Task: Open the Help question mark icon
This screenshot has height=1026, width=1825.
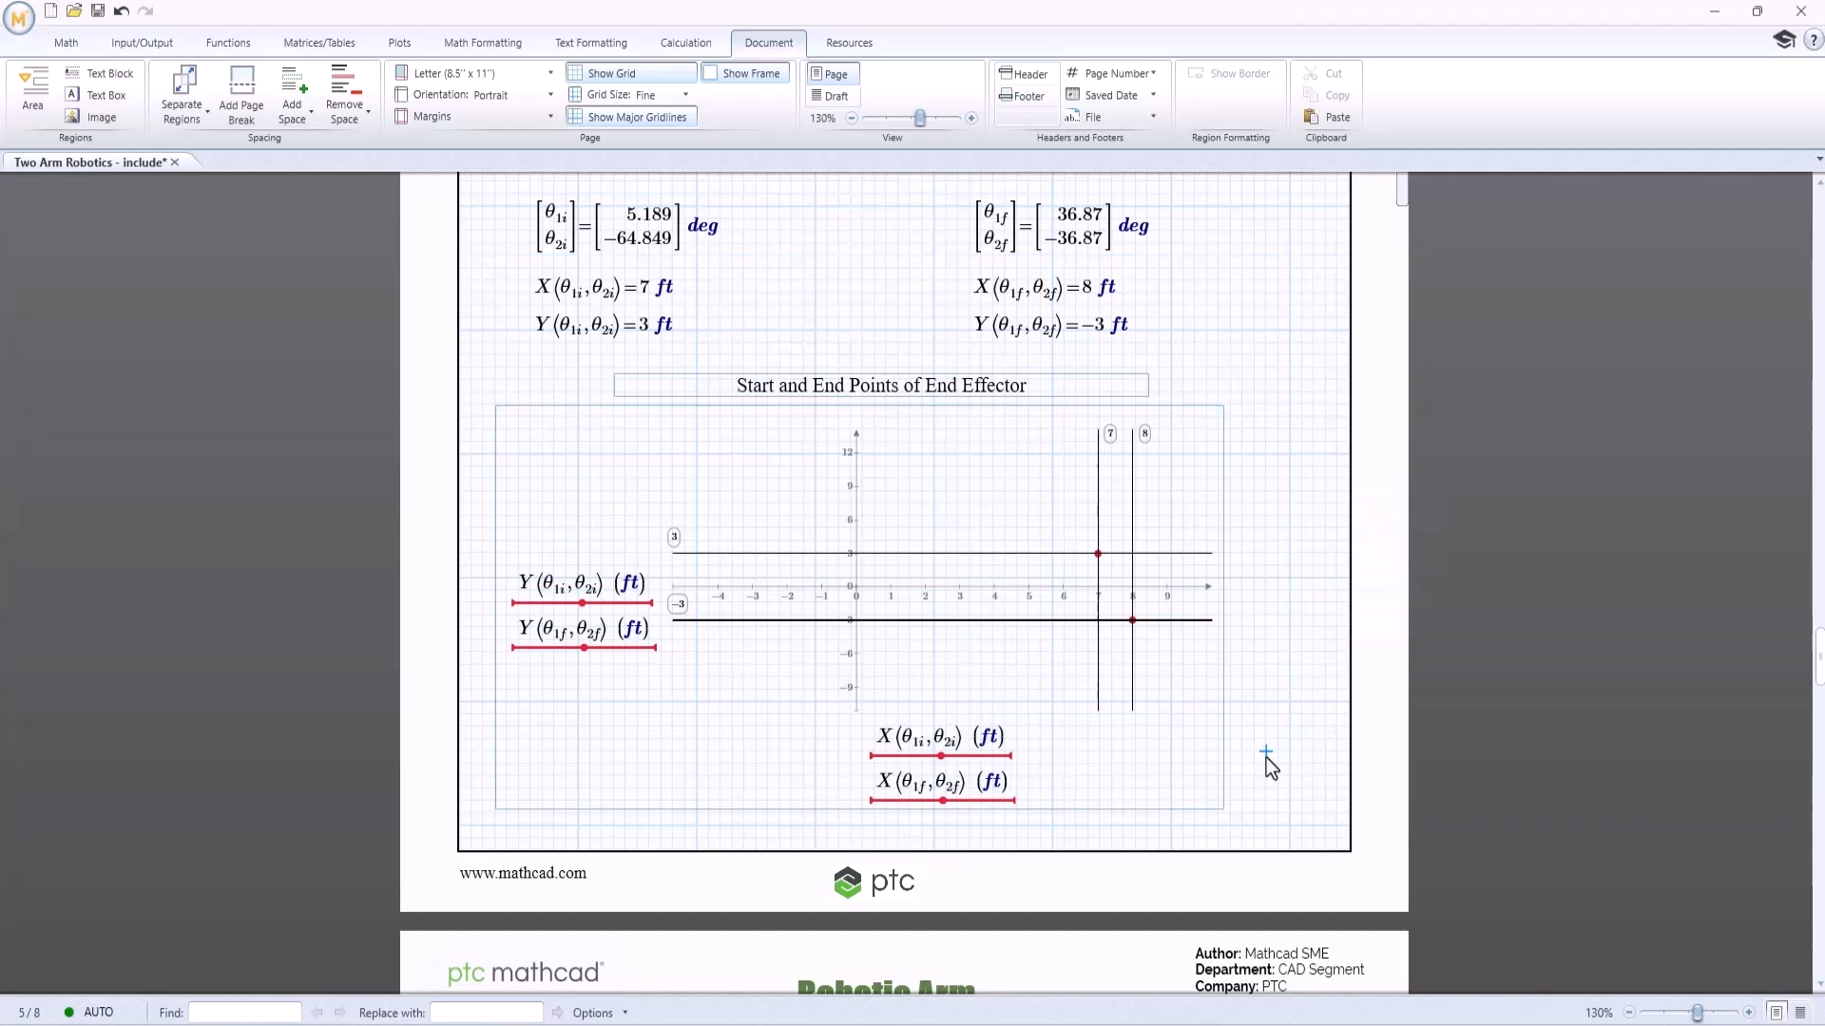Action: [x=1814, y=40]
